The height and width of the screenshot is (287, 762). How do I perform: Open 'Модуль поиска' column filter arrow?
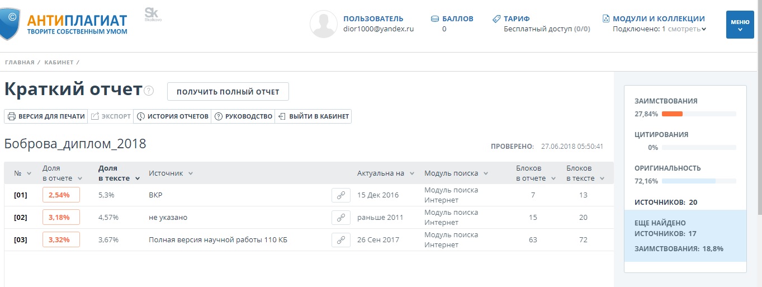486,173
